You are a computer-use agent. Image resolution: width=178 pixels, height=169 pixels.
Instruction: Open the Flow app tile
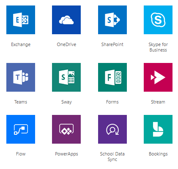click(x=21, y=129)
